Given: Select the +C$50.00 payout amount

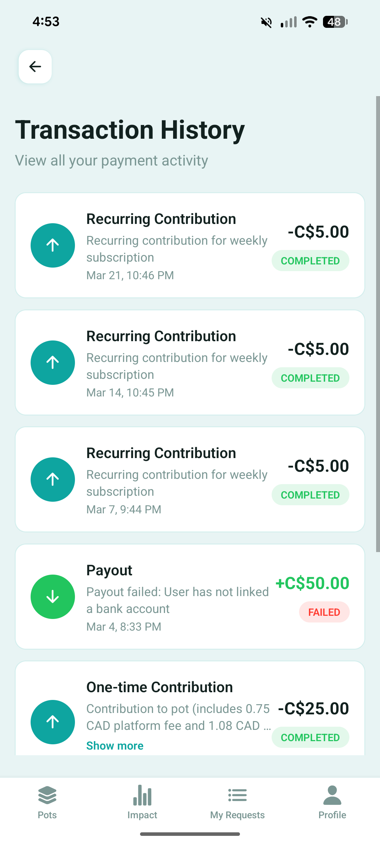Looking at the screenshot, I should pos(312,583).
